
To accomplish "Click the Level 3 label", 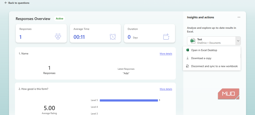I will point(94,114).
